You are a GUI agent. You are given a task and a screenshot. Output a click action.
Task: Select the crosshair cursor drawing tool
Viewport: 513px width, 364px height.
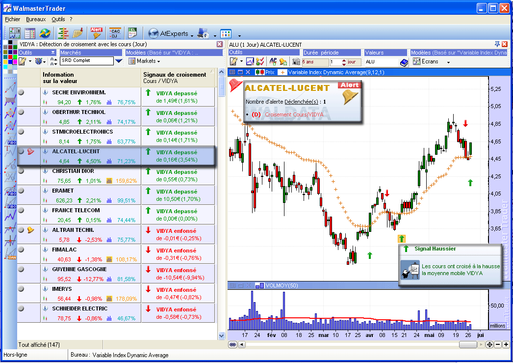pos(10,241)
